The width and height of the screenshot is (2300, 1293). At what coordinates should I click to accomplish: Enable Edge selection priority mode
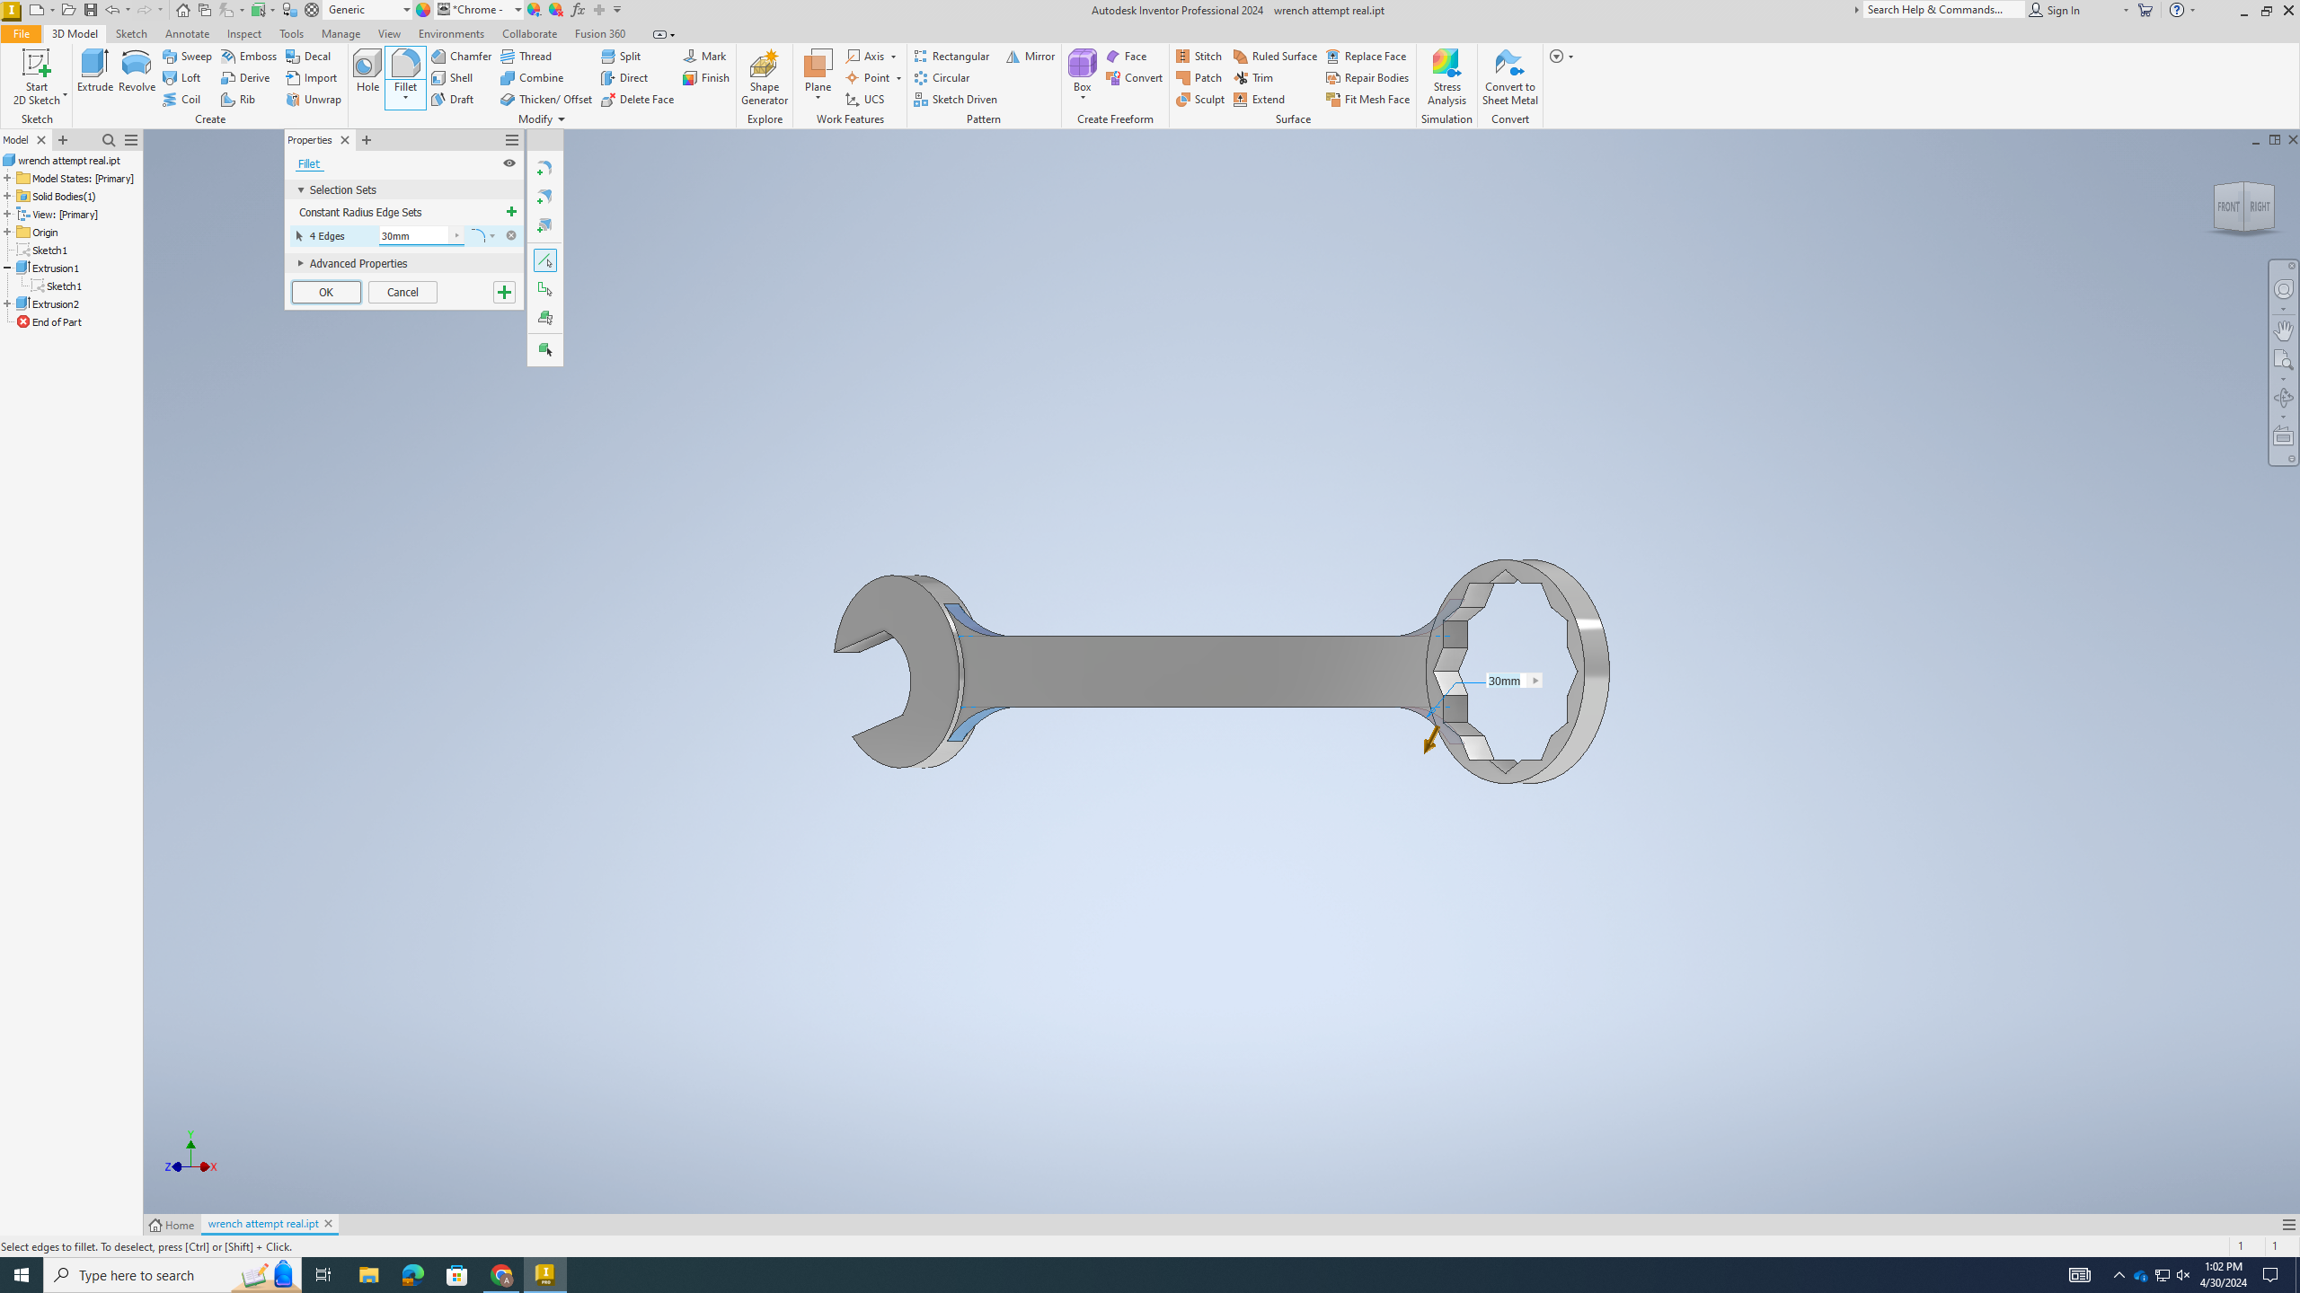544,260
